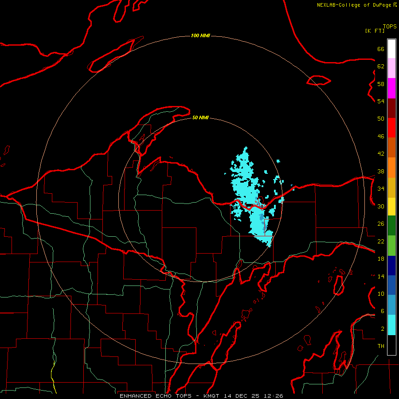The image size is (399, 399).
Task: Select the "38" legend value
Action: [381, 171]
